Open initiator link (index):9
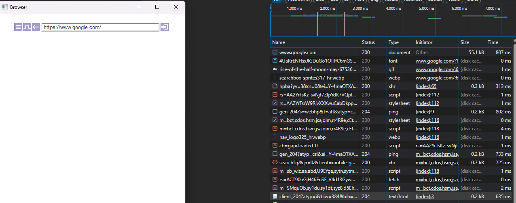The width and height of the screenshot is (516, 203). point(425,112)
